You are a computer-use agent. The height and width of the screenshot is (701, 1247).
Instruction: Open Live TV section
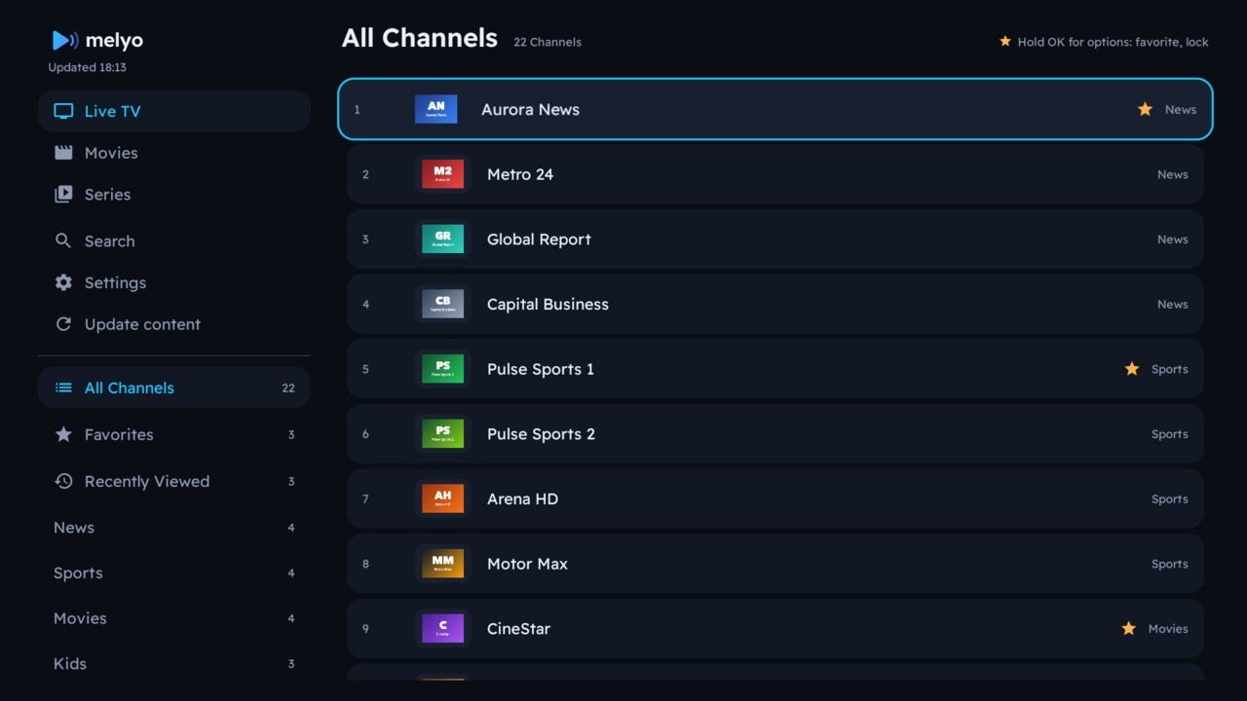pos(174,111)
